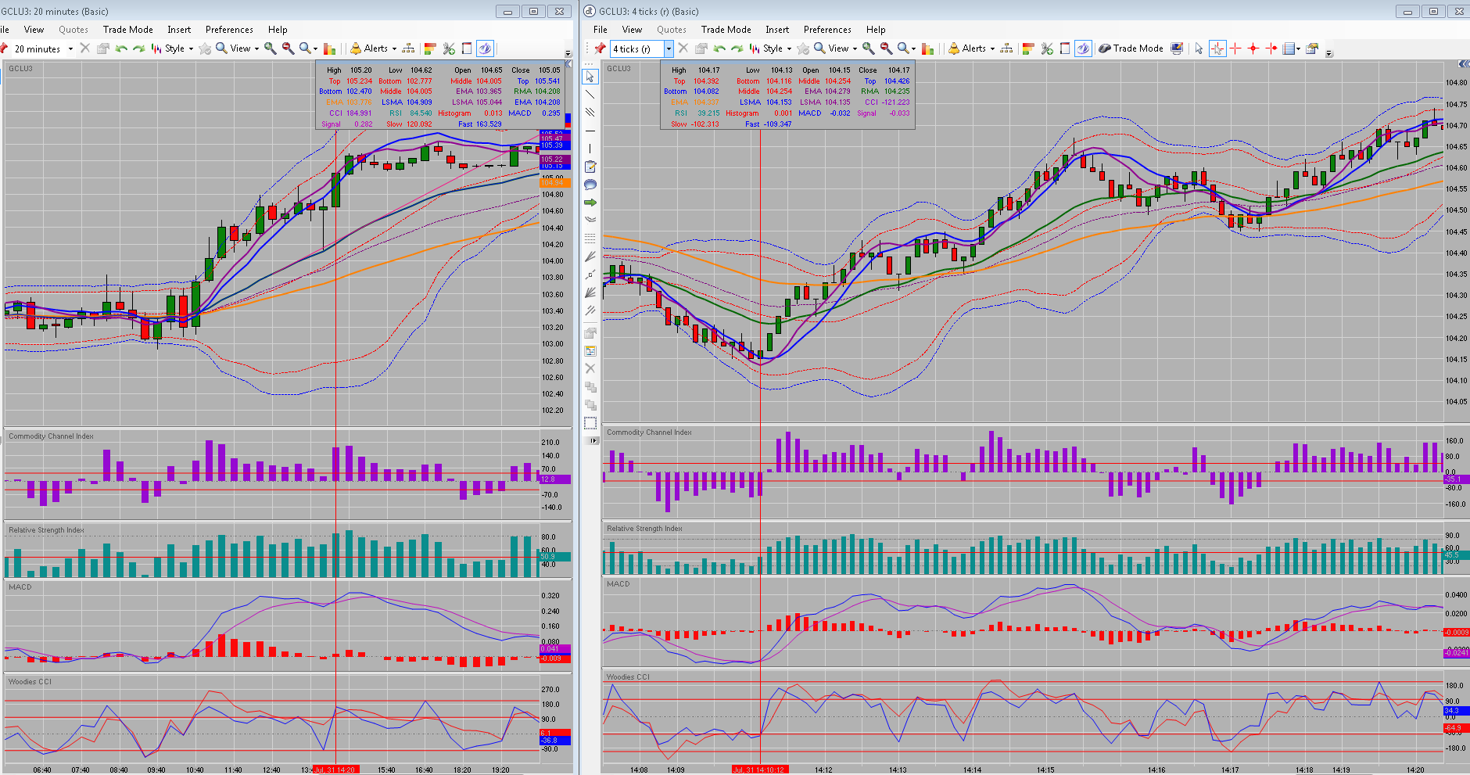Click the cyan 45.5 RSI value tag
Screen dimensions: 1470x775
[x=1455, y=554]
